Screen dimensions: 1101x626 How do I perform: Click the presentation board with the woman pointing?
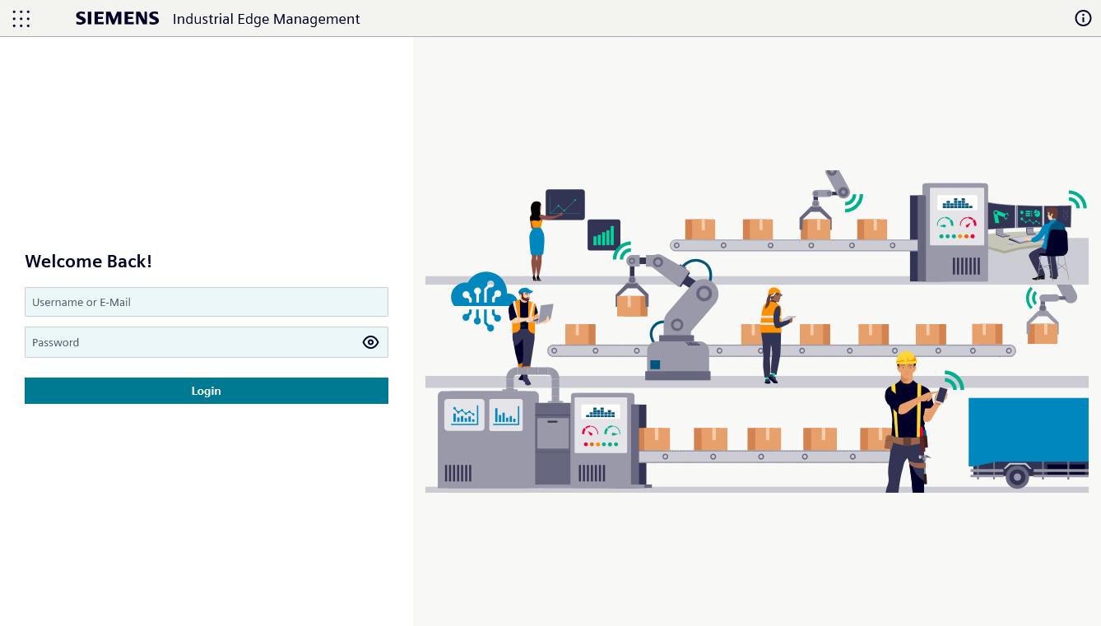coord(564,204)
